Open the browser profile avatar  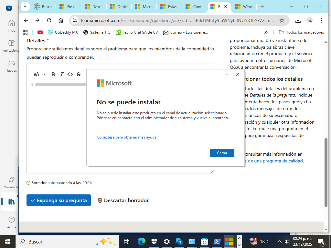click(310, 20)
